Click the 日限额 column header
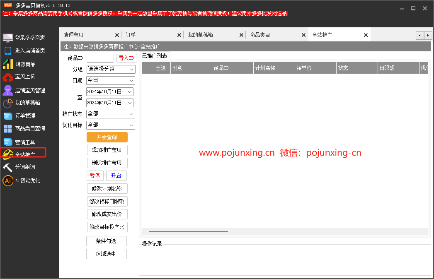Viewport: 434px width, 279px height. point(398,68)
